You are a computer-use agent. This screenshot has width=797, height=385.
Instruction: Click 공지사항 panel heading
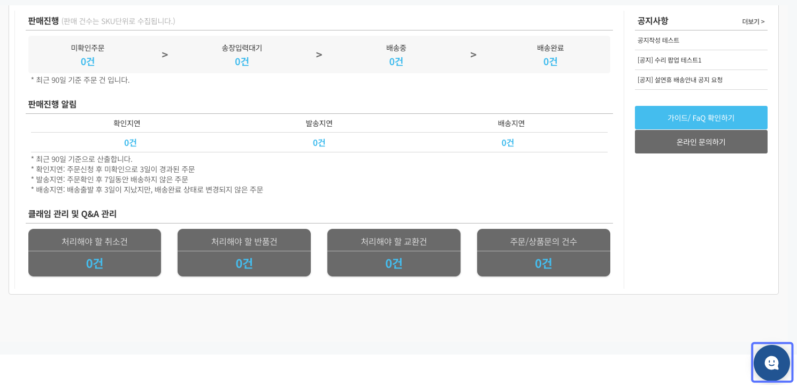pyautogui.click(x=653, y=21)
